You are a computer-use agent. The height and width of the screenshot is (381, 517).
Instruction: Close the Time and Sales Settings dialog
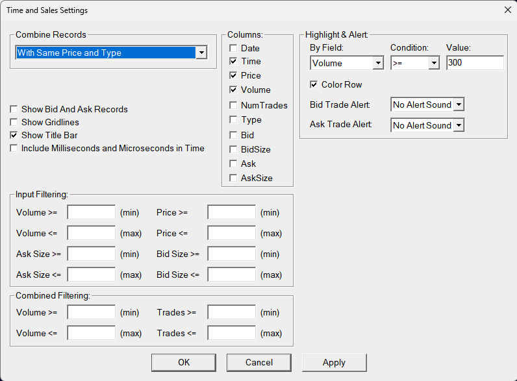tap(507, 10)
